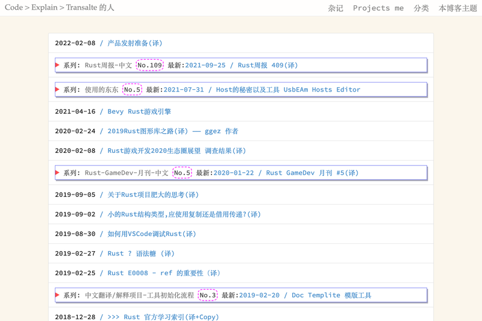This screenshot has width=482, height=321.
Task: Click series name 中文翻译/解释项目-工具初始化流程
Action: pyautogui.click(x=139, y=295)
